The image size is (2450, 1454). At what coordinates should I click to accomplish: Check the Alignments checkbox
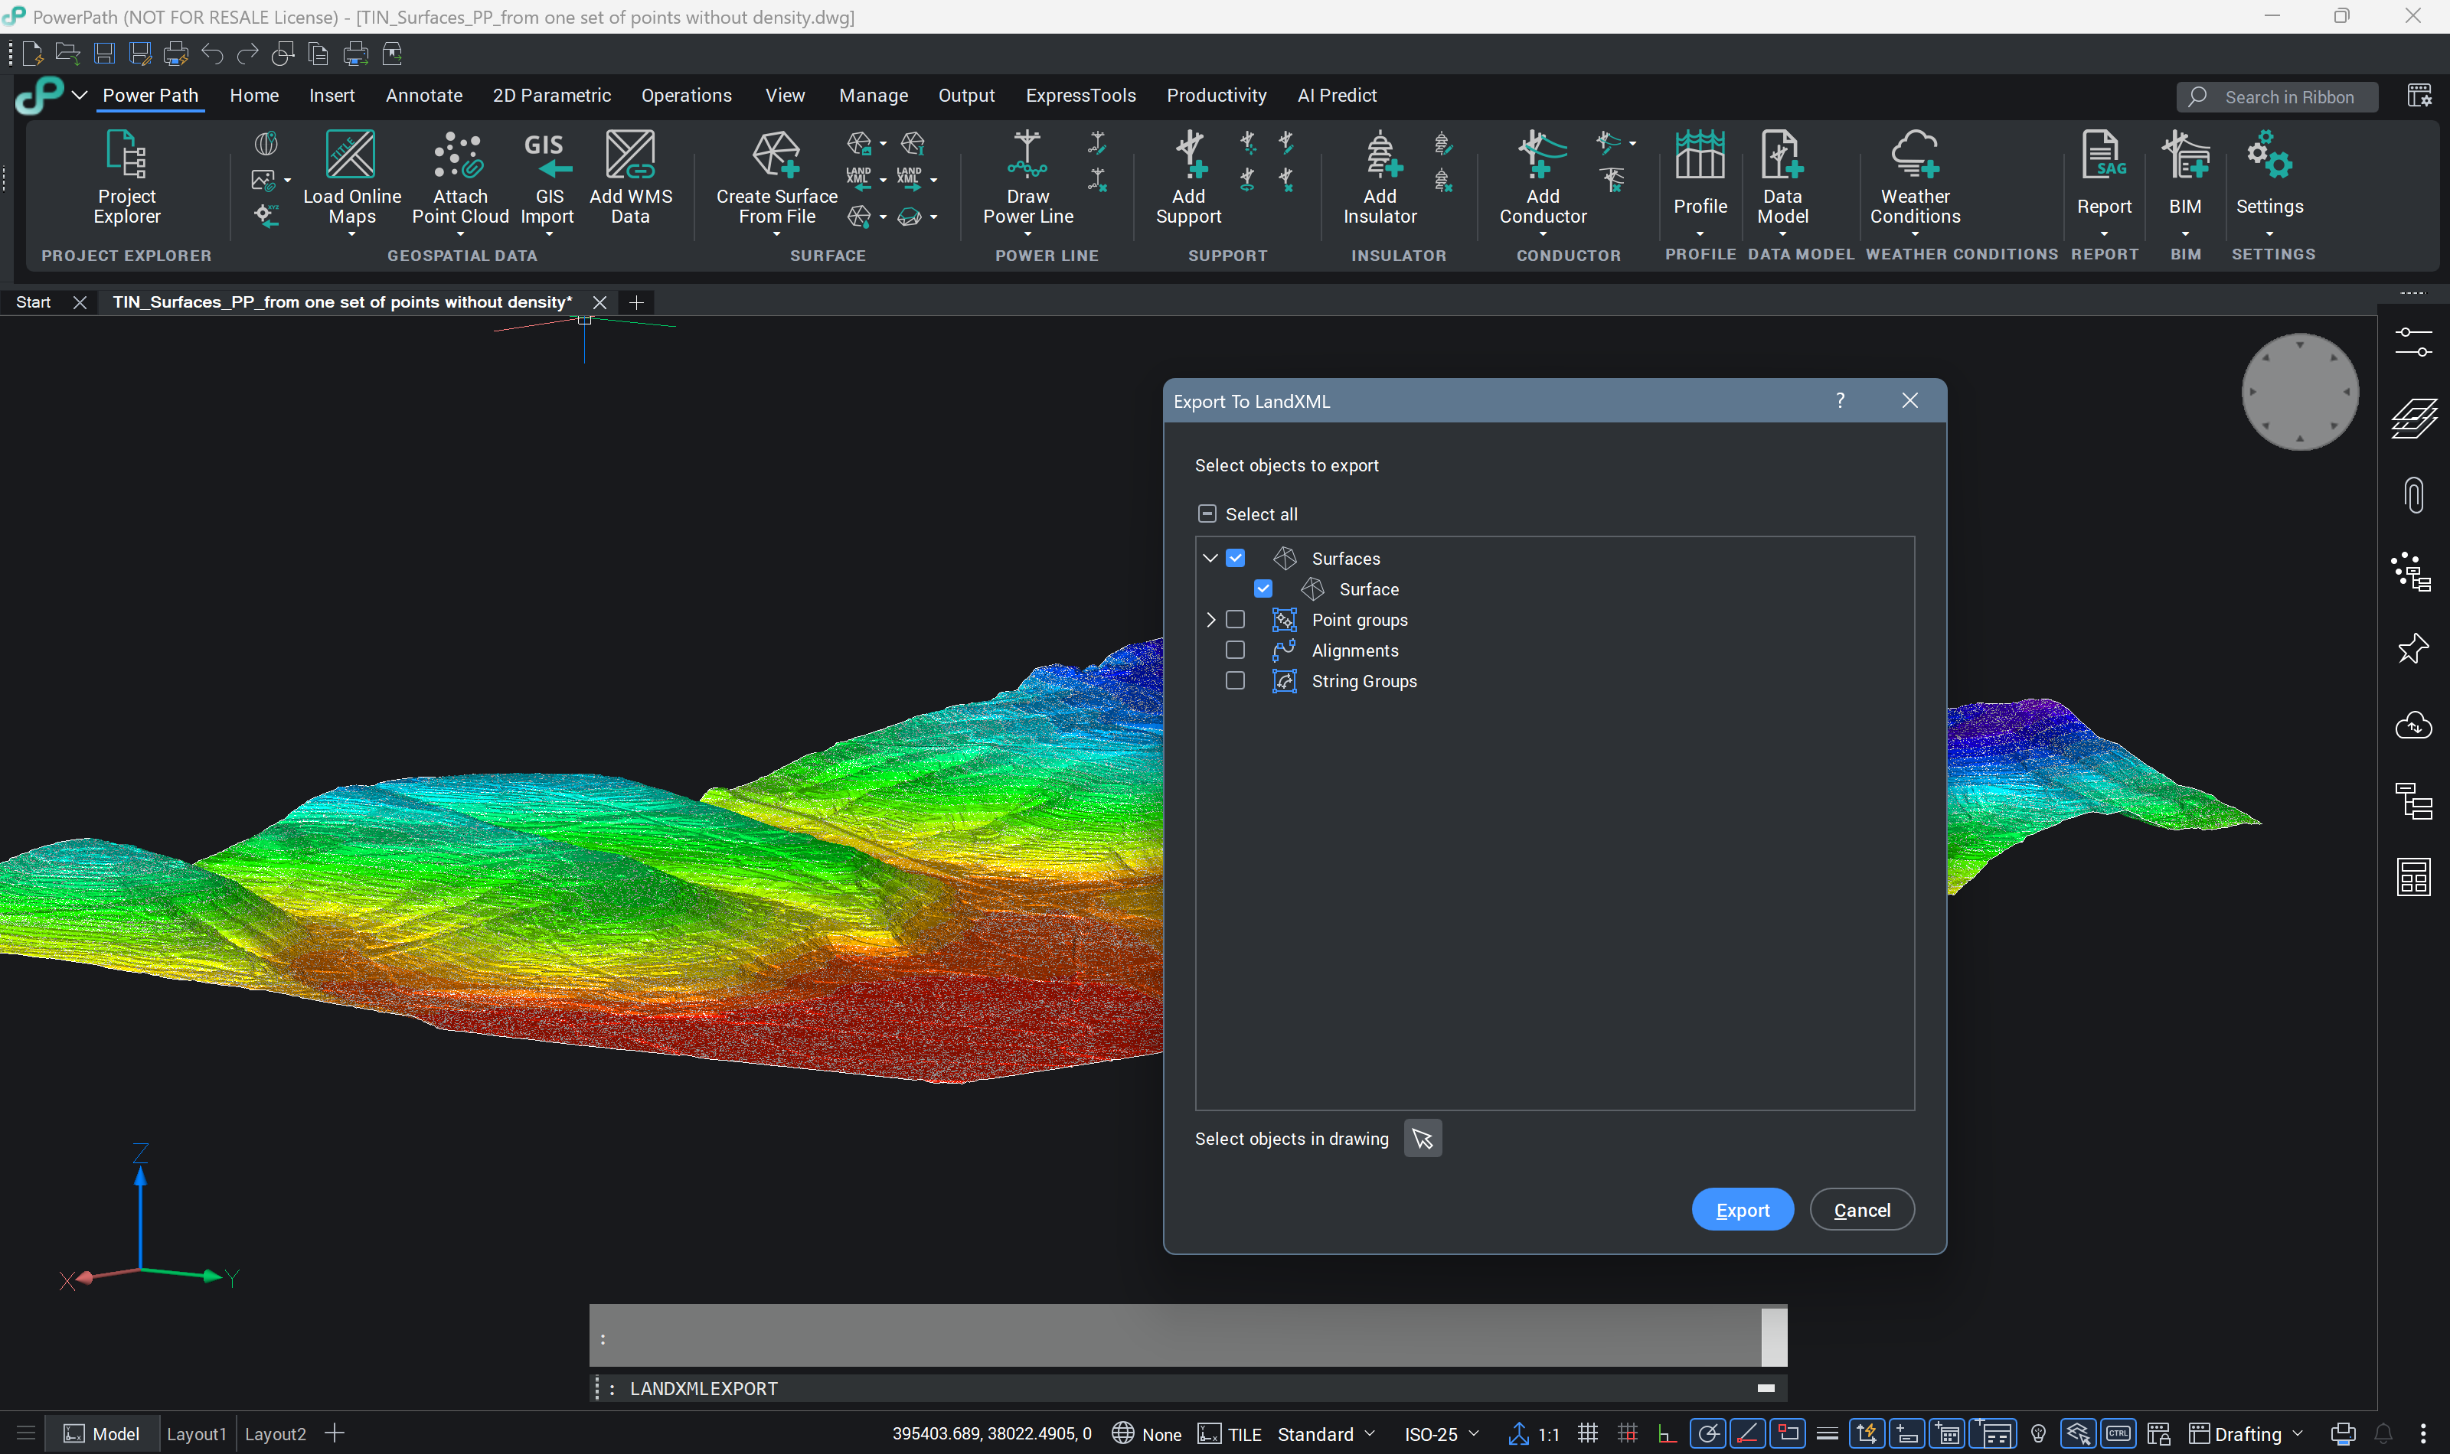tap(1235, 650)
